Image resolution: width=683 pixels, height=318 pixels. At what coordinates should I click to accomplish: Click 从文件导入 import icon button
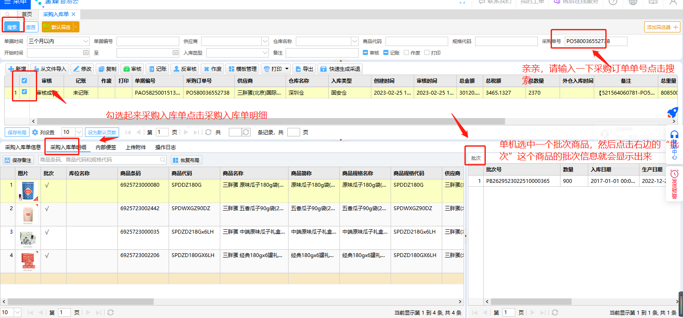coord(50,69)
